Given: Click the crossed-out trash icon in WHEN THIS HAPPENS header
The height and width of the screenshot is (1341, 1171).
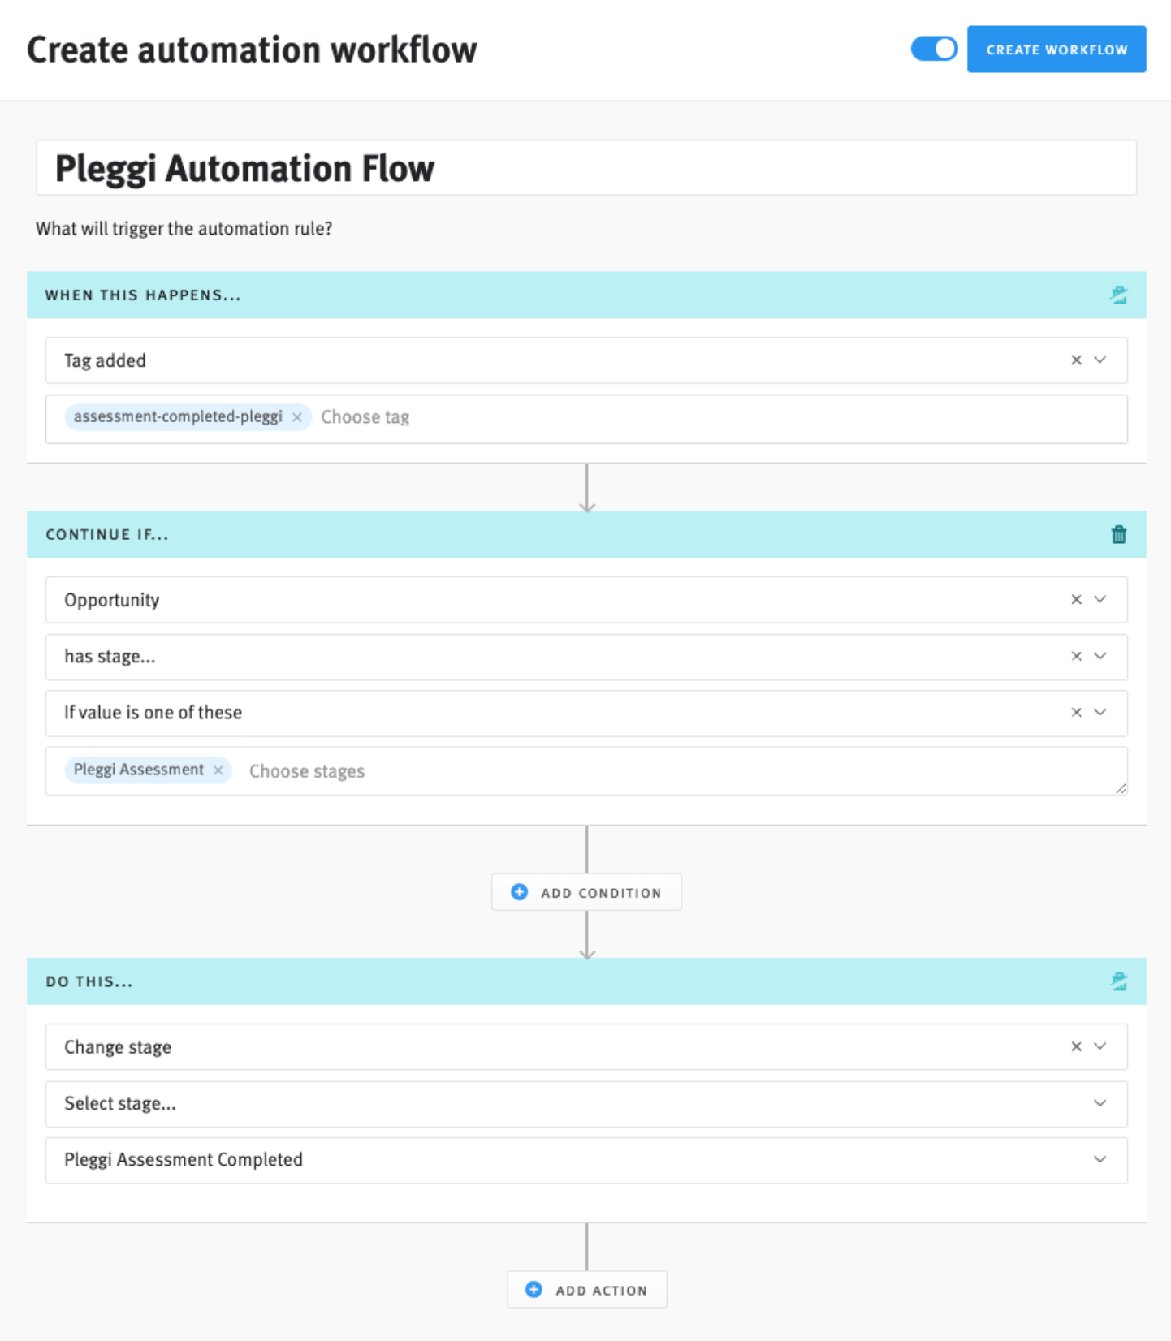Looking at the screenshot, I should point(1118,295).
